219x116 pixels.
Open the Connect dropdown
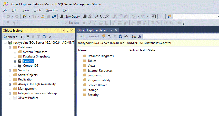[x=11, y=37]
